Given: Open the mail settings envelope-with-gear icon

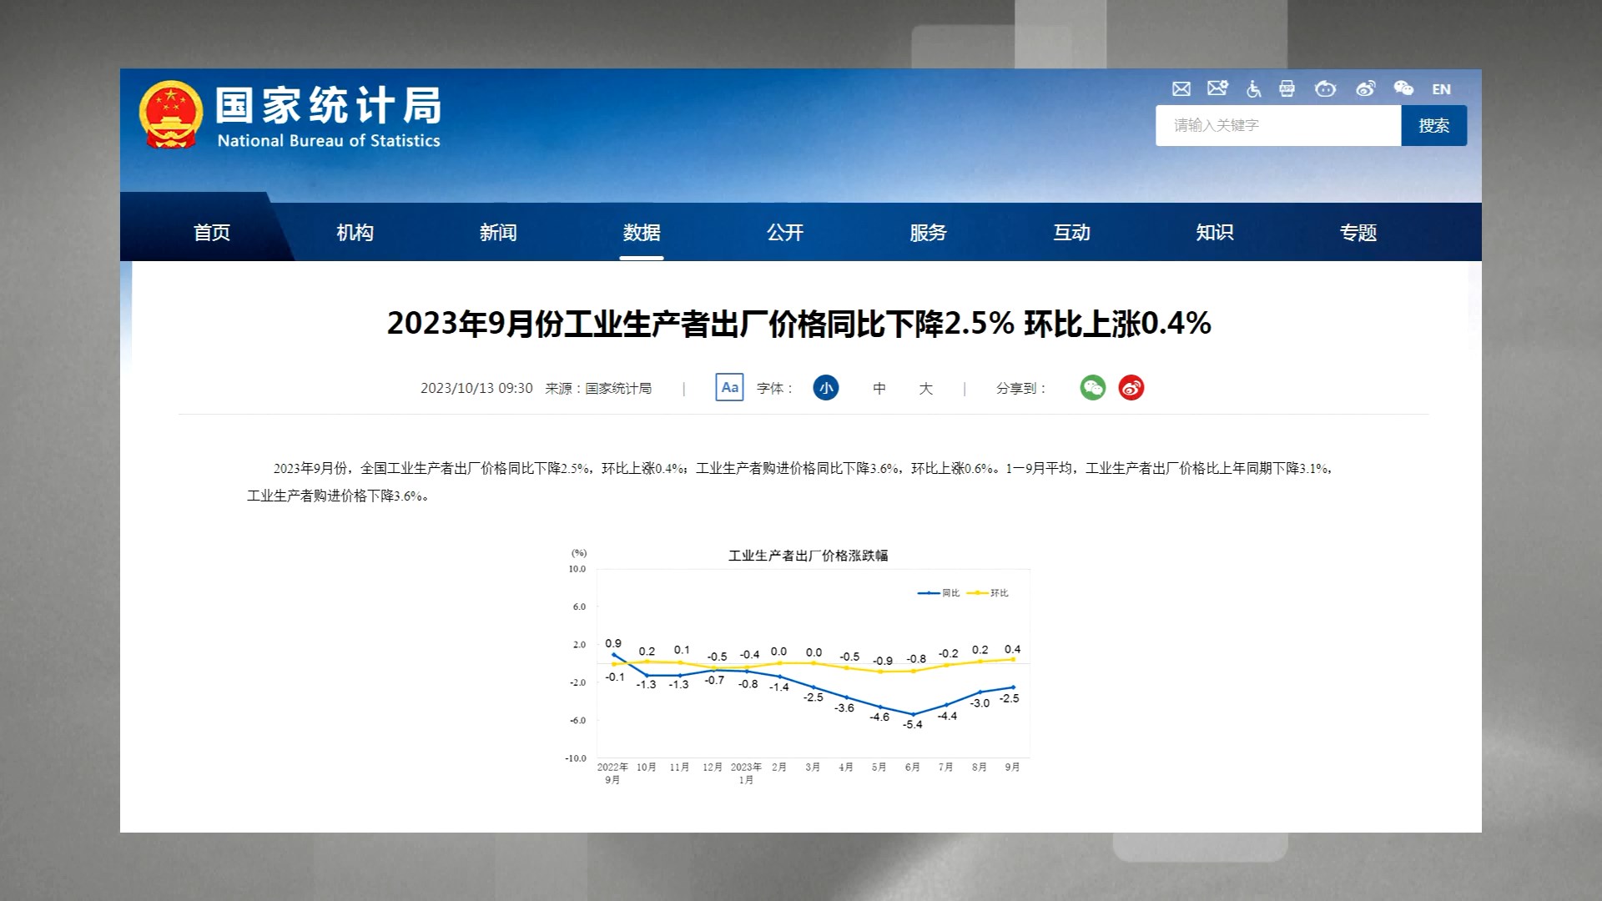Looking at the screenshot, I should pos(1217,88).
